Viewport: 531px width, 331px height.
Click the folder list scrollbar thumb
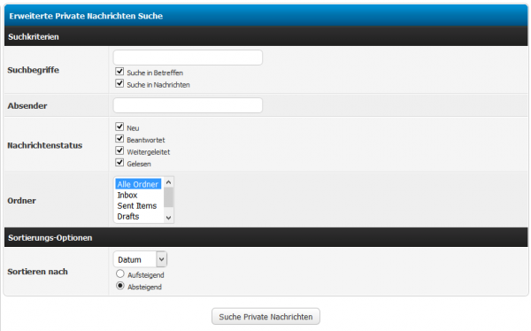coord(169,197)
